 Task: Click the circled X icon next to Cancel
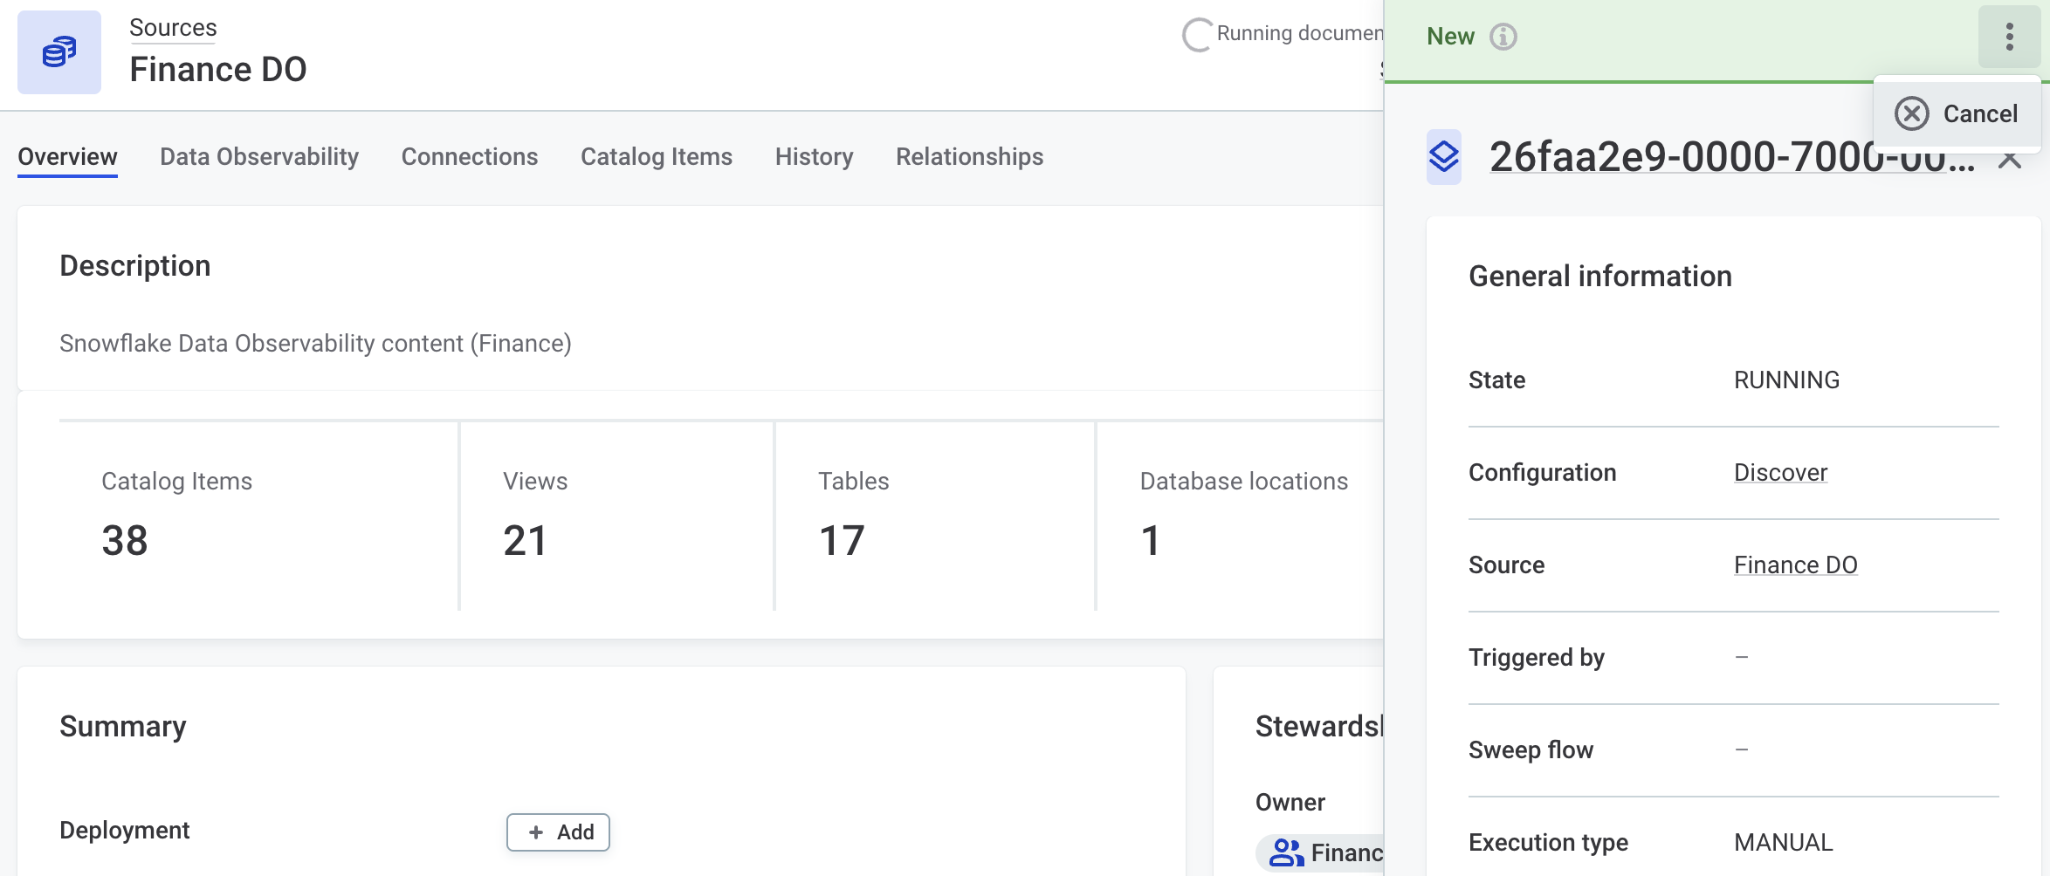tap(1912, 113)
